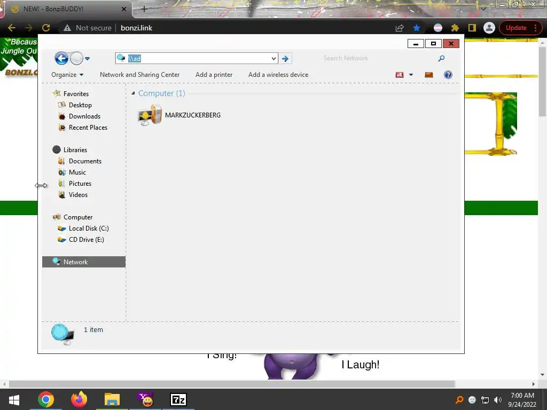Open Chrome from the taskbar
Viewport: 547px width, 410px height.
click(x=46, y=399)
